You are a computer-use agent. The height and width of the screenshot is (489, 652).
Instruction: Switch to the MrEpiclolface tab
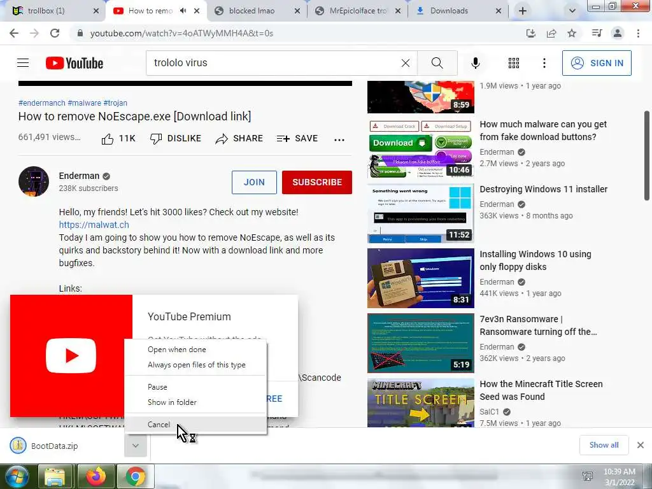[358, 11]
